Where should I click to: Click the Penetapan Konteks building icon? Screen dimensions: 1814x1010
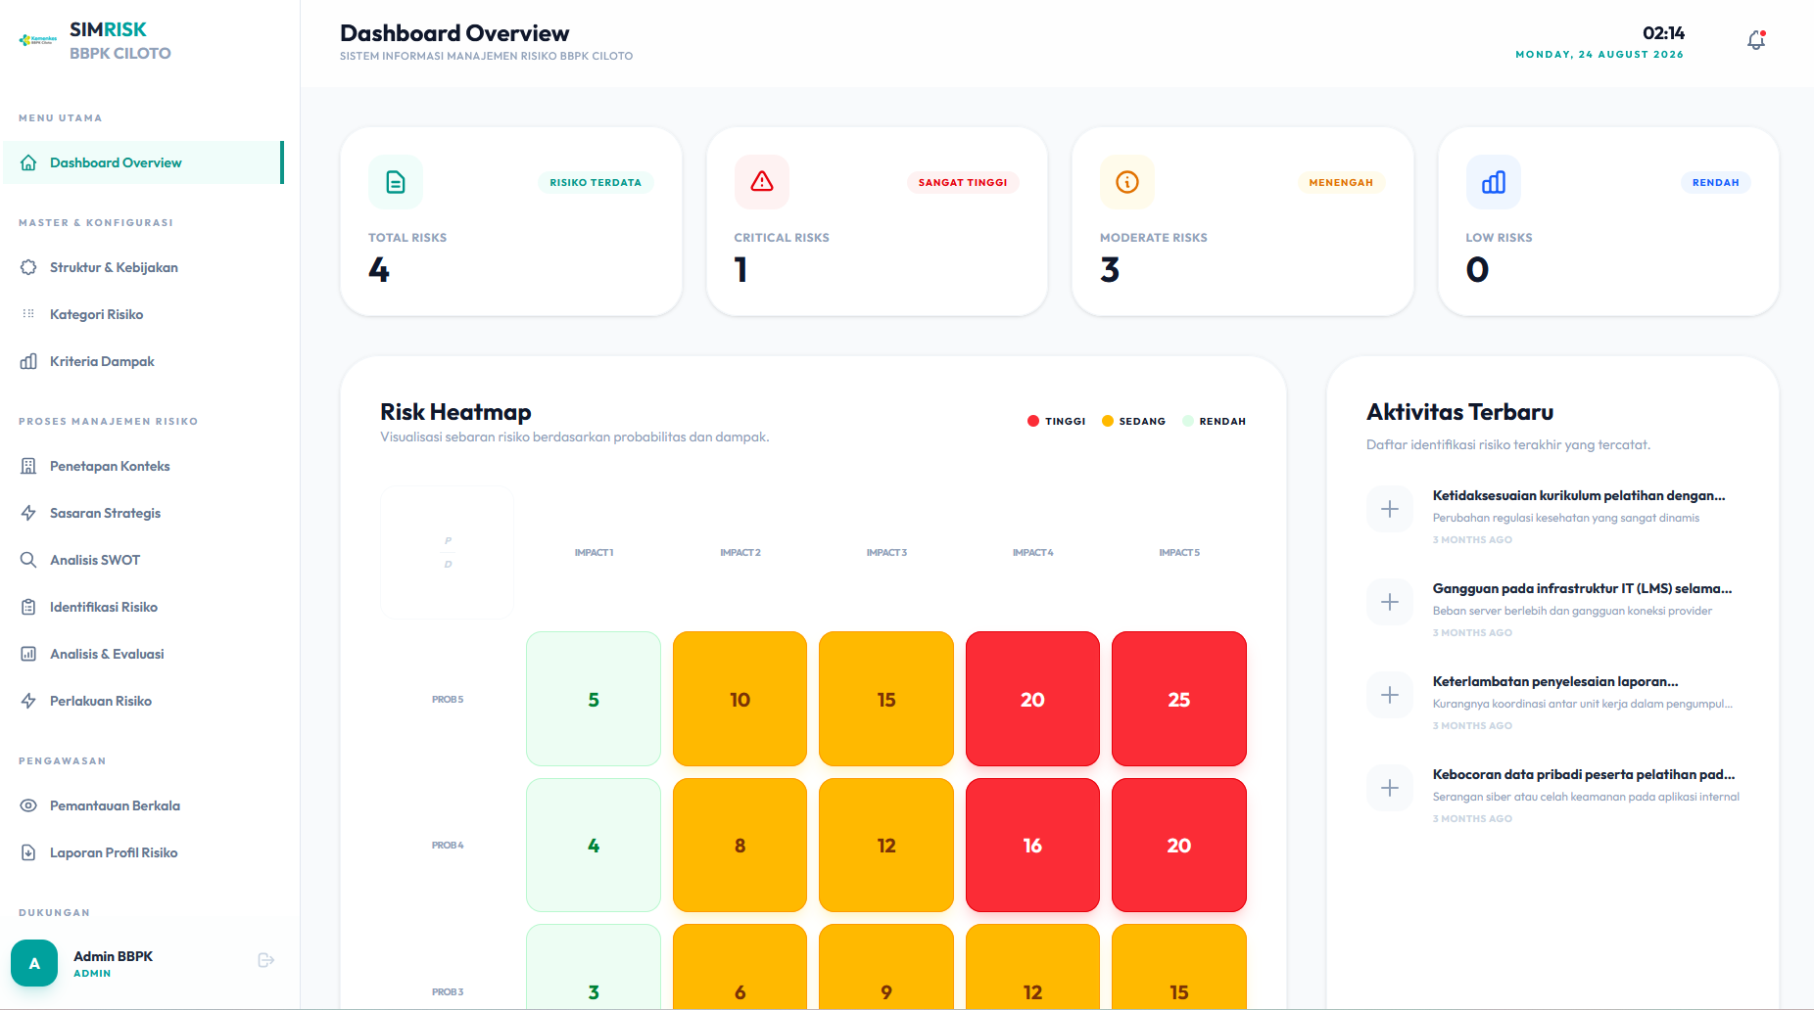[x=28, y=466]
